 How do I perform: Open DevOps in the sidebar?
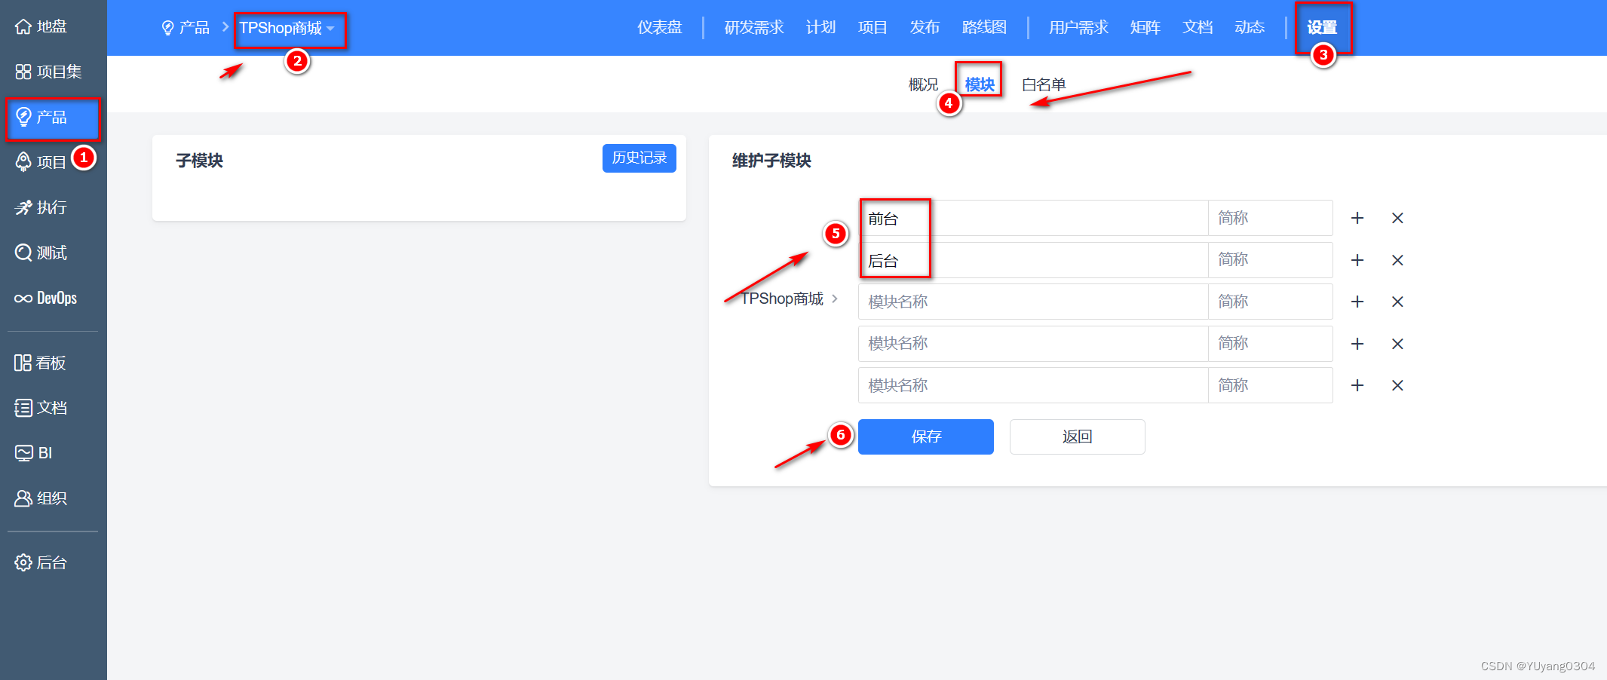tap(46, 298)
